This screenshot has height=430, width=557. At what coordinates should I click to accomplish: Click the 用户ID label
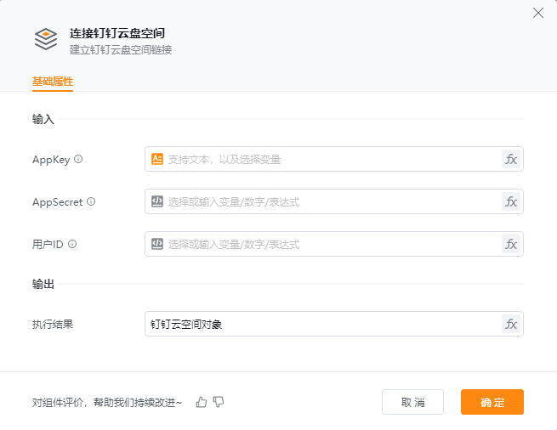[x=48, y=244]
